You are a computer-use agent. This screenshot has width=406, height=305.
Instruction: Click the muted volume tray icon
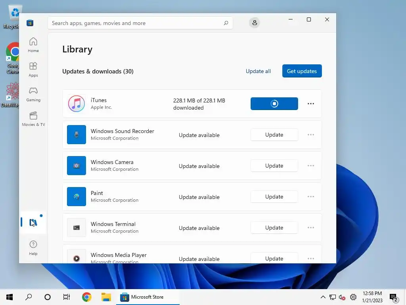(x=342, y=297)
